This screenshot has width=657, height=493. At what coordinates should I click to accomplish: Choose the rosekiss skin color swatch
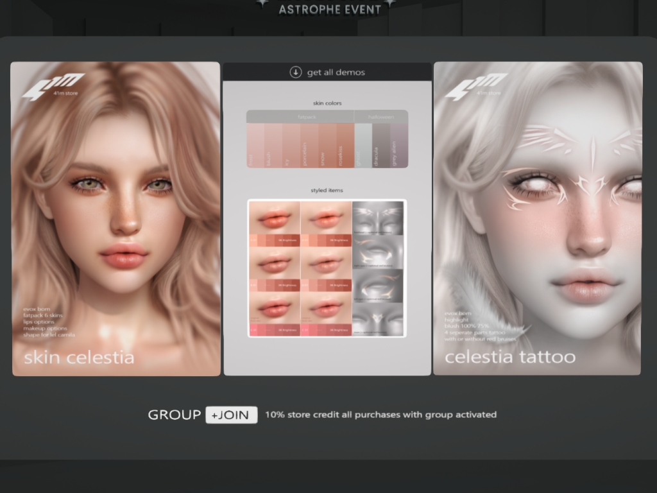tap(345, 146)
